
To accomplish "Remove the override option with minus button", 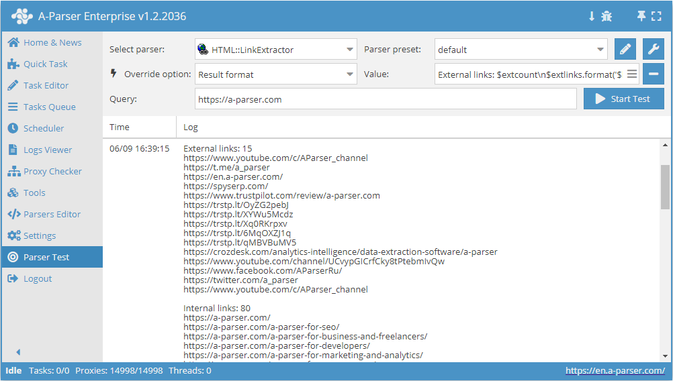I will tap(653, 74).
